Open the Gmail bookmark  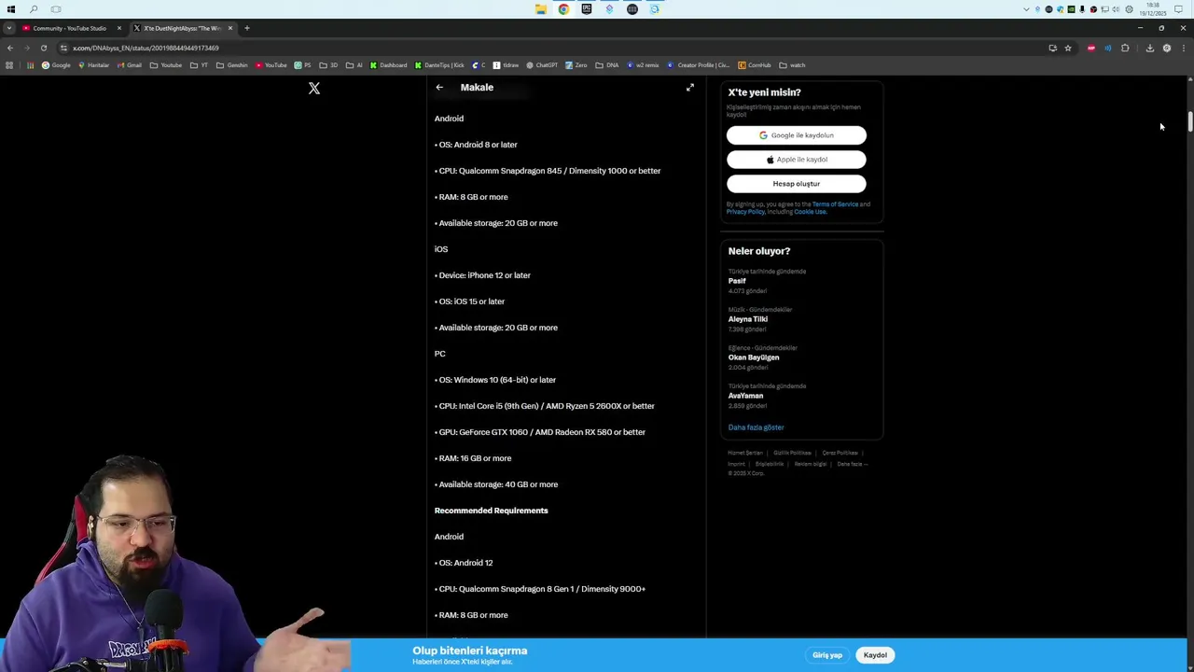click(130, 65)
